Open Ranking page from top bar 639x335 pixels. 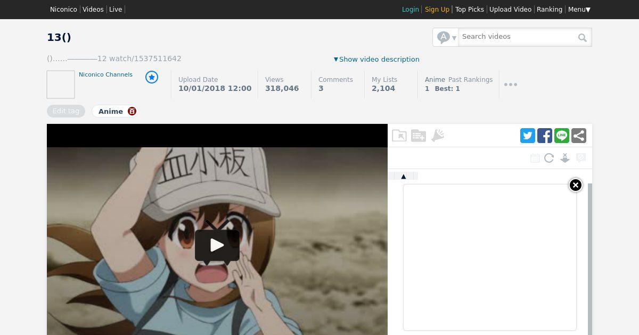pyautogui.click(x=550, y=10)
